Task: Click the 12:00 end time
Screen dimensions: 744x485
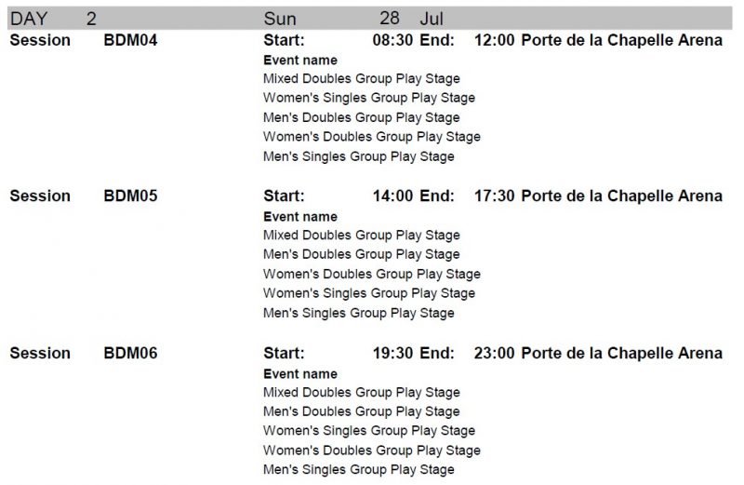Action: (494, 40)
